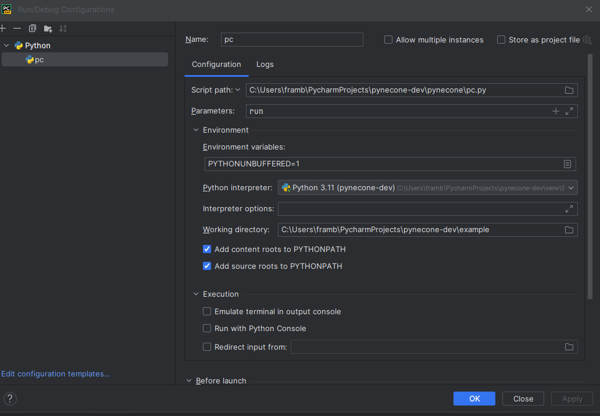Click inside the Name field
The width and height of the screenshot is (600, 416).
tap(291, 39)
